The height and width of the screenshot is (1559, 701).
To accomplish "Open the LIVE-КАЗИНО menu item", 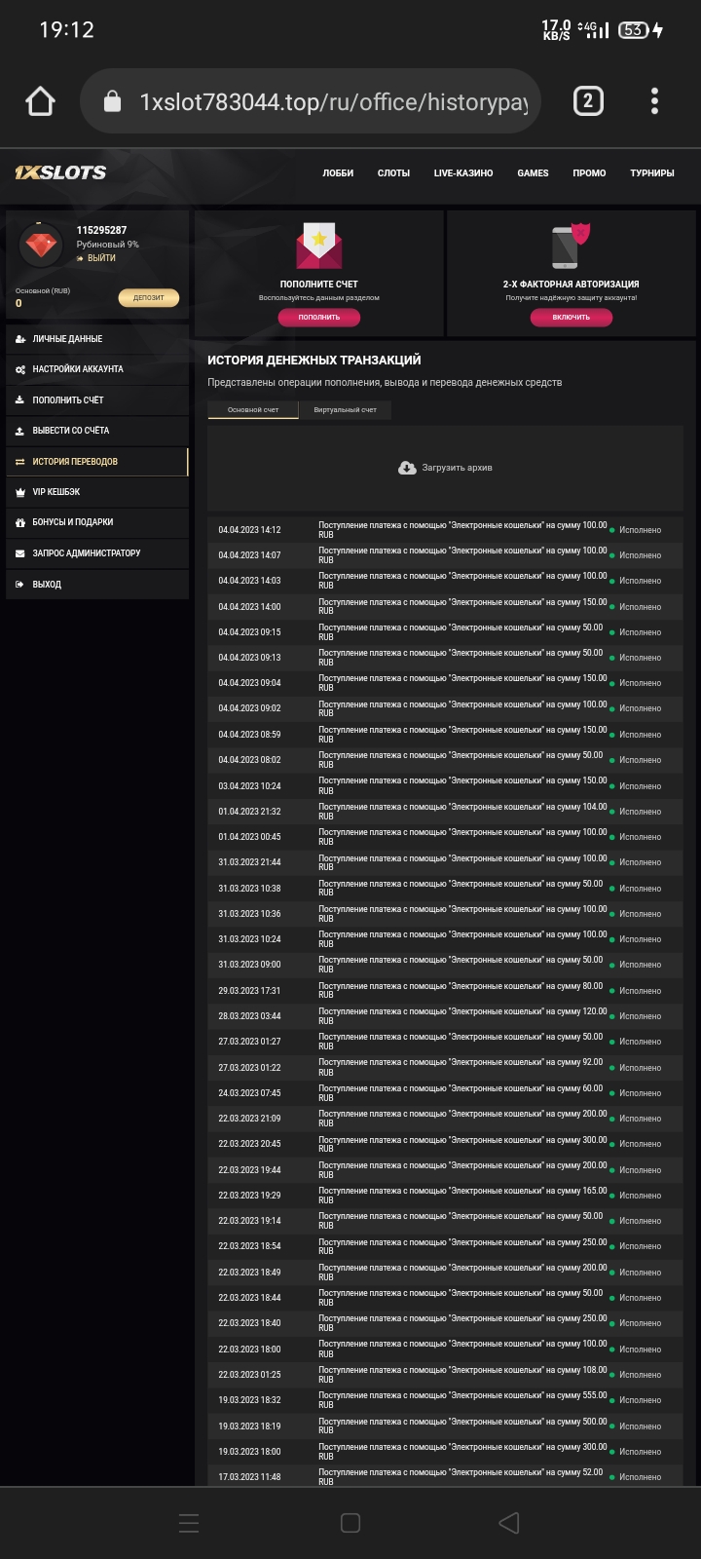I will tap(463, 173).
